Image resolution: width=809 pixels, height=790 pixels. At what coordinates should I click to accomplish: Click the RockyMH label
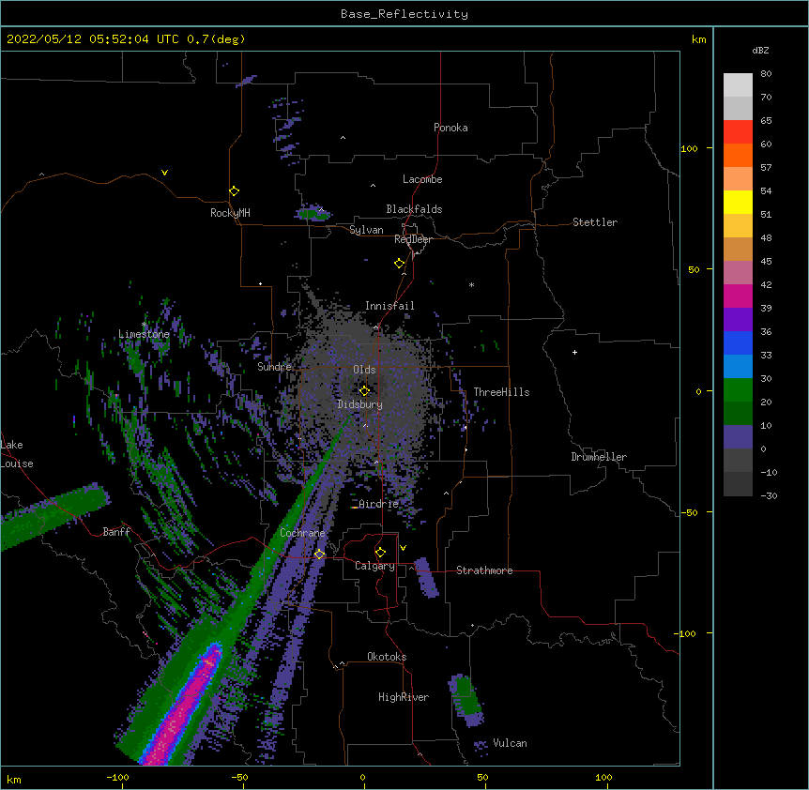point(230,213)
